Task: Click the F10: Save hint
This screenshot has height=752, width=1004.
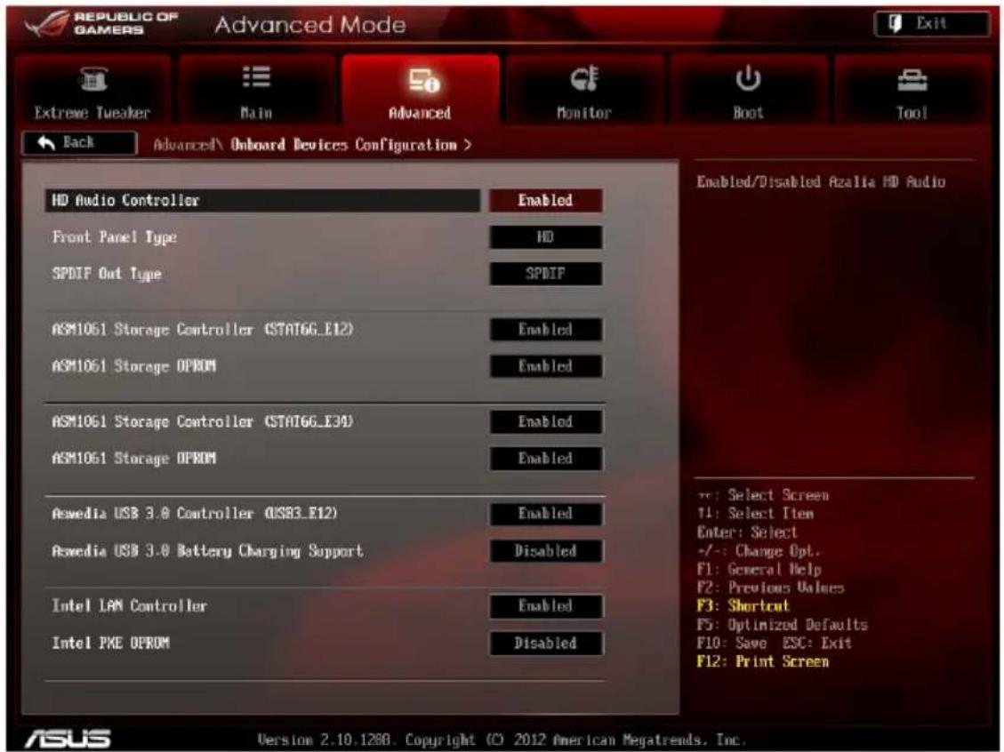Action: point(732,643)
